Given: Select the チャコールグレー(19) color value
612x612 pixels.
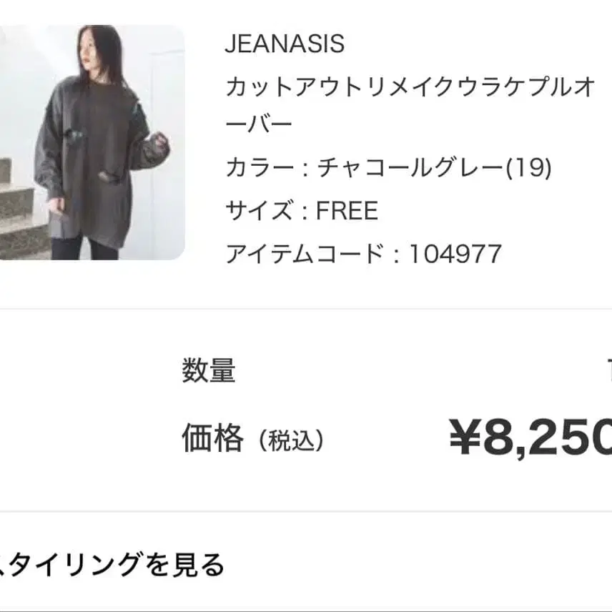Looking at the screenshot, I should click(x=434, y=169).
